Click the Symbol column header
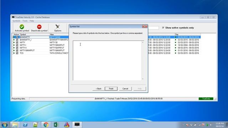 (x=34, y=34)
